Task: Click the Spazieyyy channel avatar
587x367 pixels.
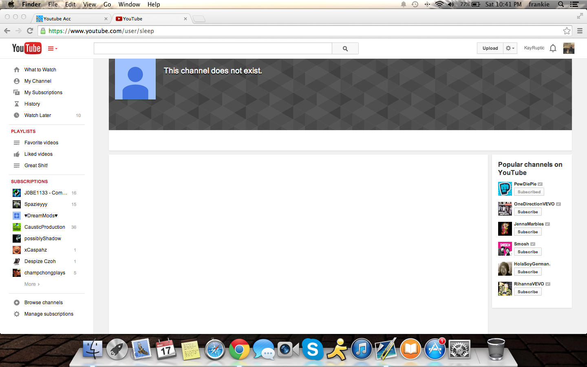Action: coord(17,204)
